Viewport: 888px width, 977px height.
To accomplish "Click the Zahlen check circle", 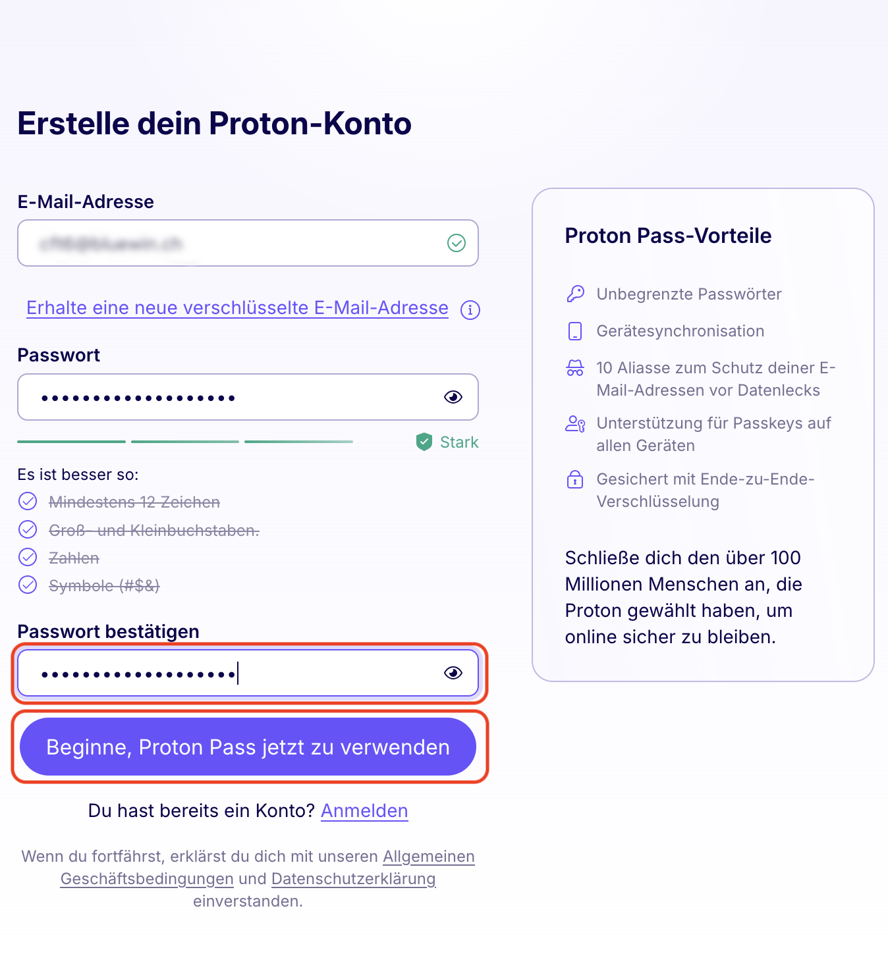I will coord(28,557).
